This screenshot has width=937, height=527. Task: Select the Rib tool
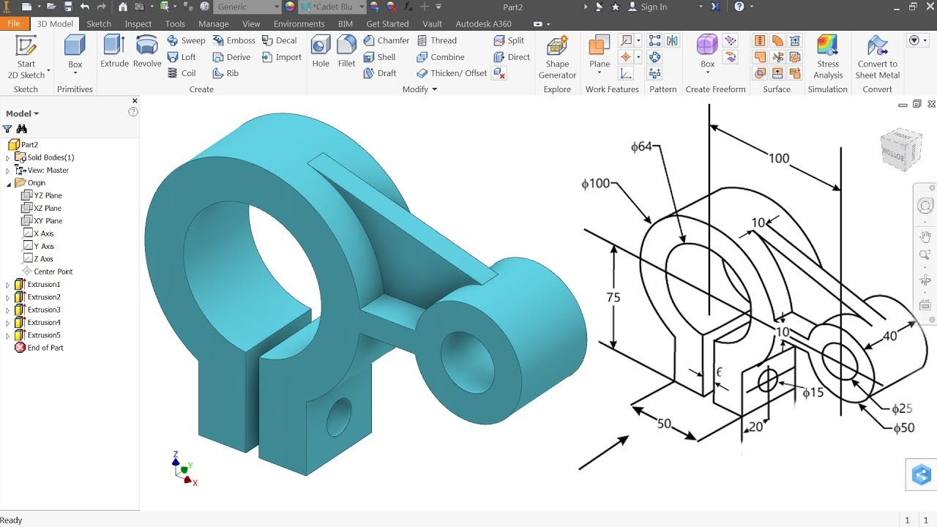click(225, 73)
